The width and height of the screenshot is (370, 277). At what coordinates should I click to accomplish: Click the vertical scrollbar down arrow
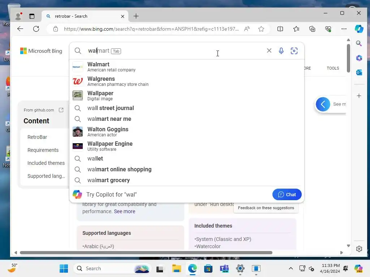click(x=348, y=246)
